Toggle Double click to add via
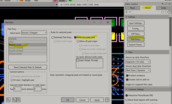 [127, 80]
